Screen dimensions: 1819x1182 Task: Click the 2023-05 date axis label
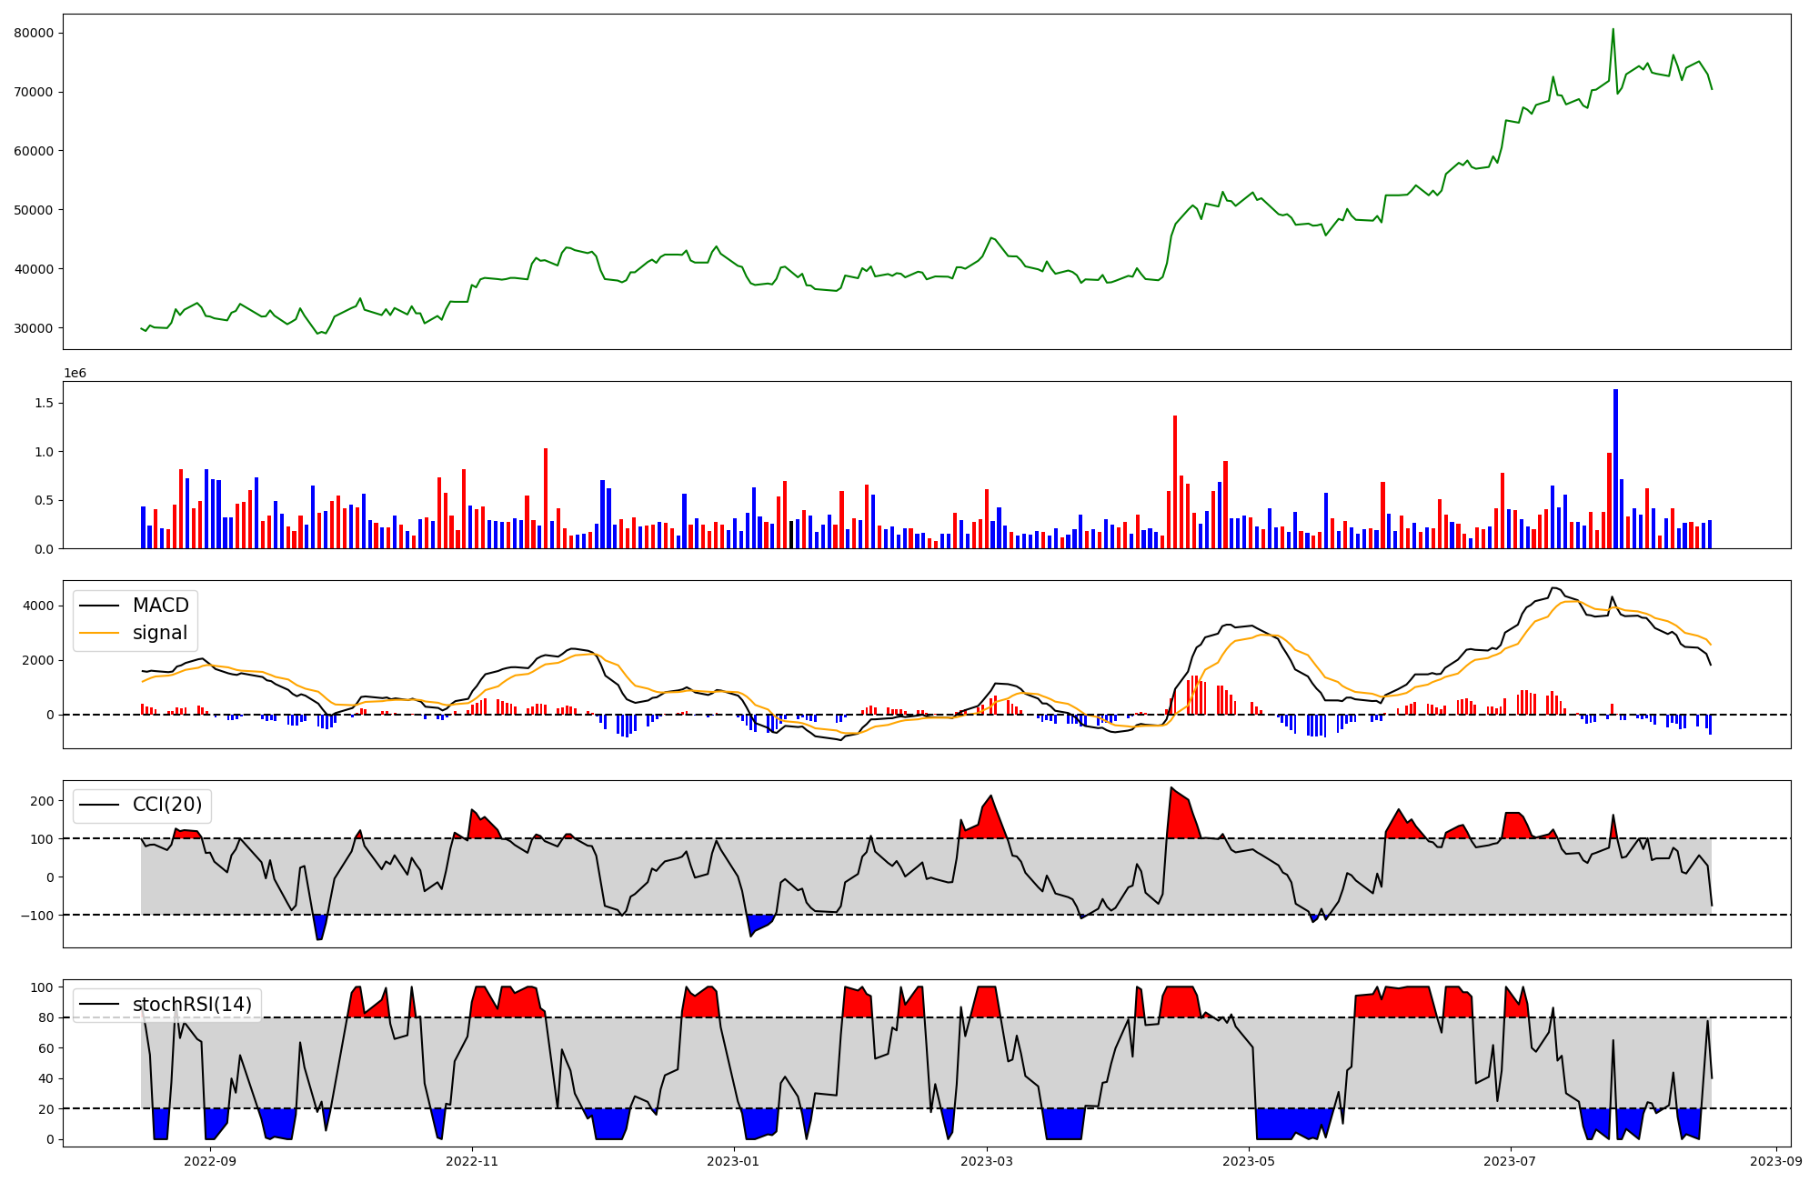pyautogui.click(x=1249, y=1161)
